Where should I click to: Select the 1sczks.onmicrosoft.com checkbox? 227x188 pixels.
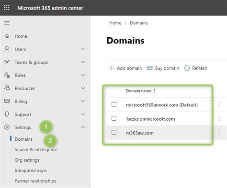coord(114,118)
